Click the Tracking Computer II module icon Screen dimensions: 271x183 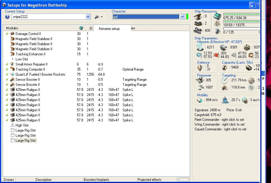(12, 69)
